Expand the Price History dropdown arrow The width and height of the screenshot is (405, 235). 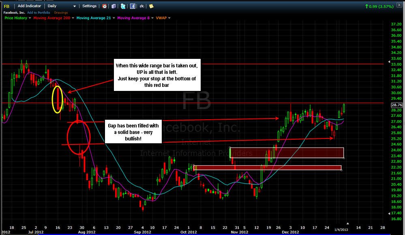(x=30, y=18)
